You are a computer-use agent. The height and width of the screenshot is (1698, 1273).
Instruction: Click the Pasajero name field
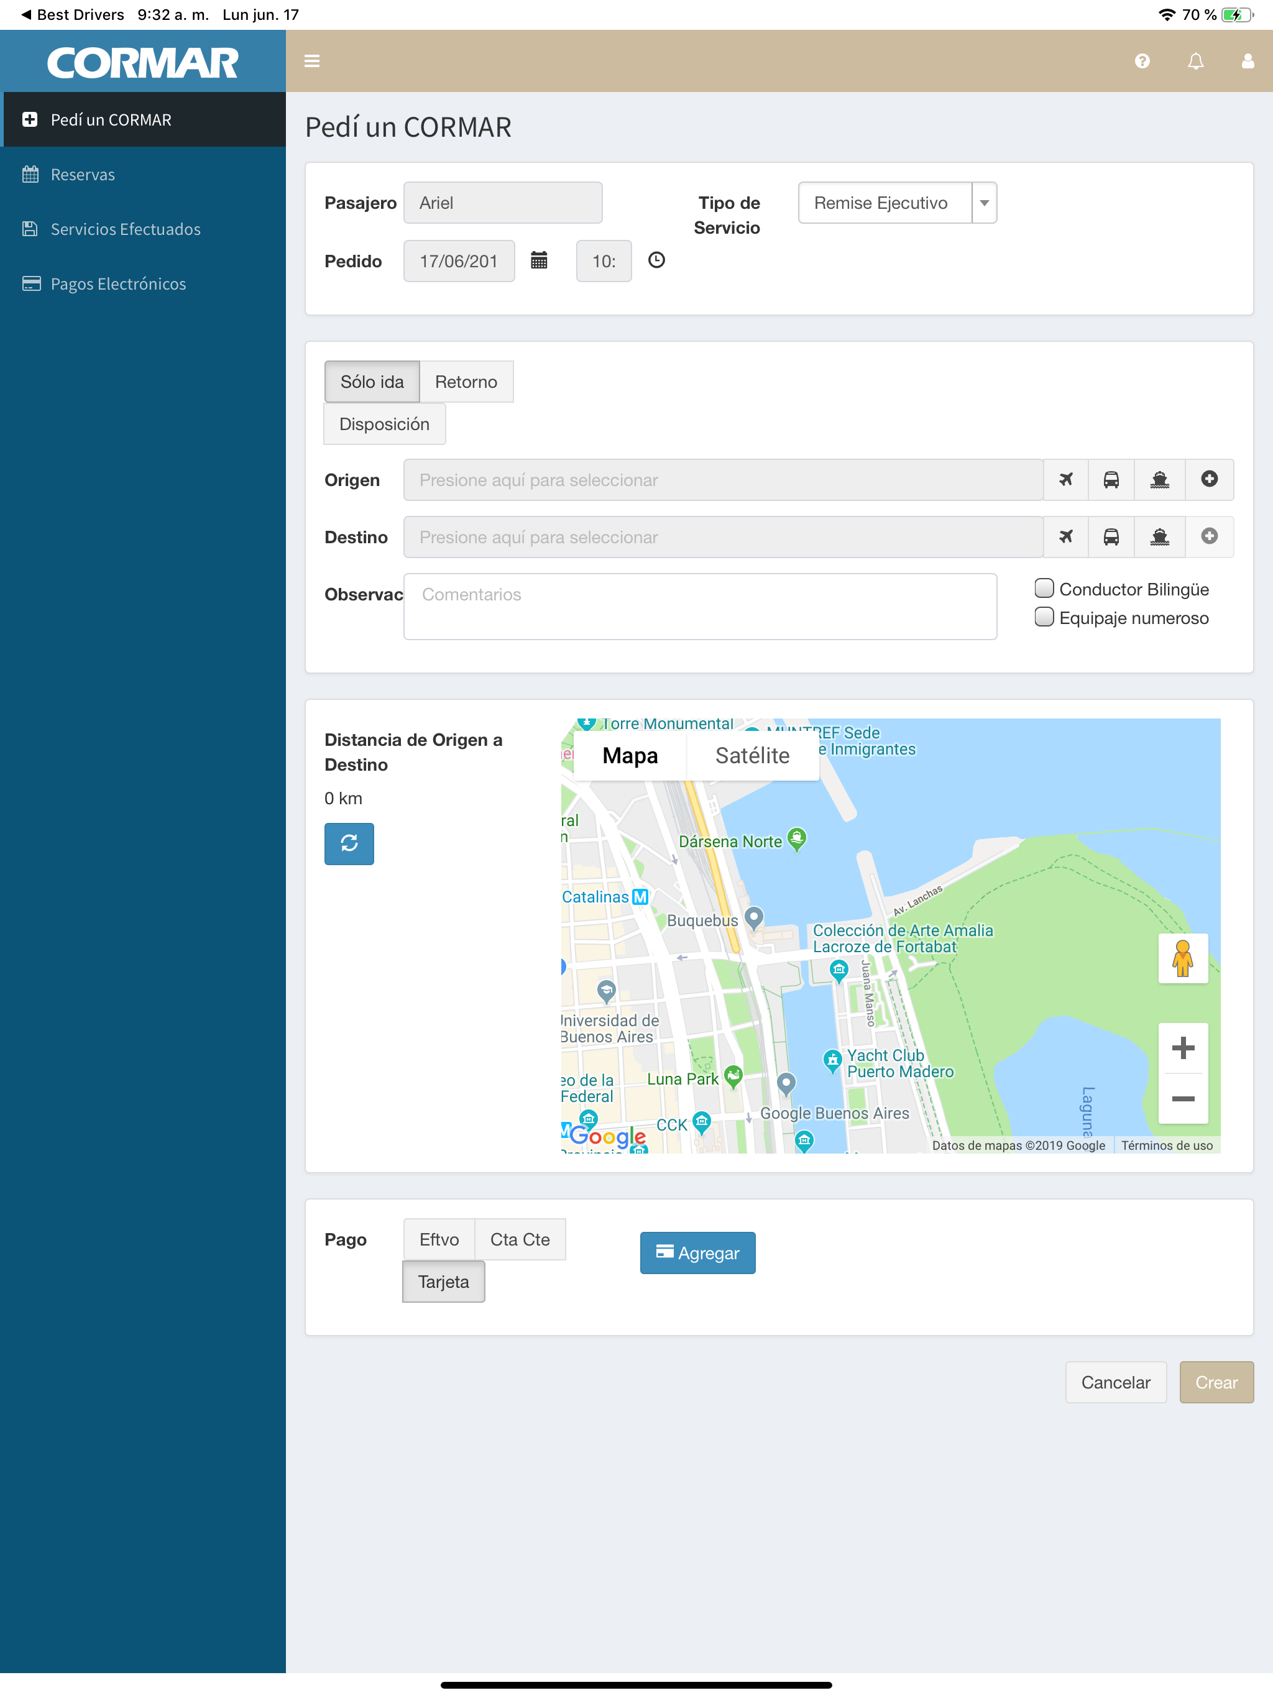tap(503, 203)
